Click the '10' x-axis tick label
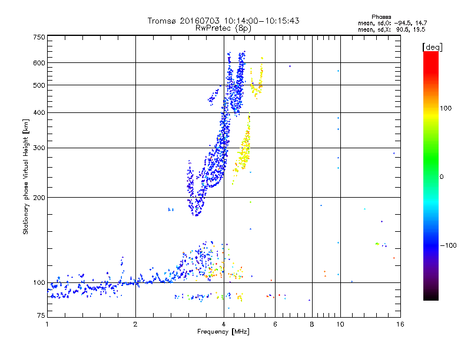The image size is (471, 353). click(340, 324)
